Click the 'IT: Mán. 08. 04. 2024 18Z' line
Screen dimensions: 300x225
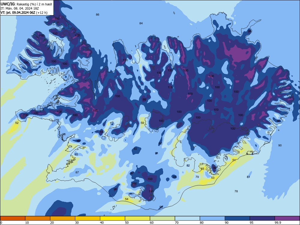20,8
